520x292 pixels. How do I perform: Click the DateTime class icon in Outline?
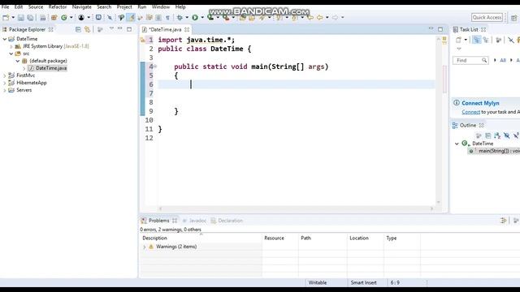[466, 144]
